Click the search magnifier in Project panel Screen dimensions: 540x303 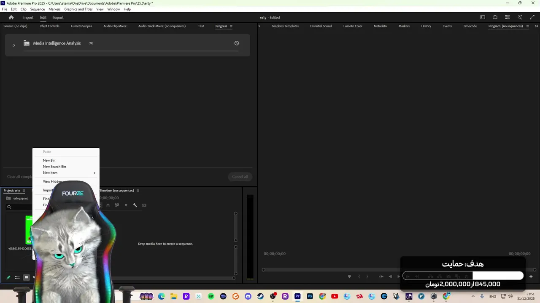point(9,207)
